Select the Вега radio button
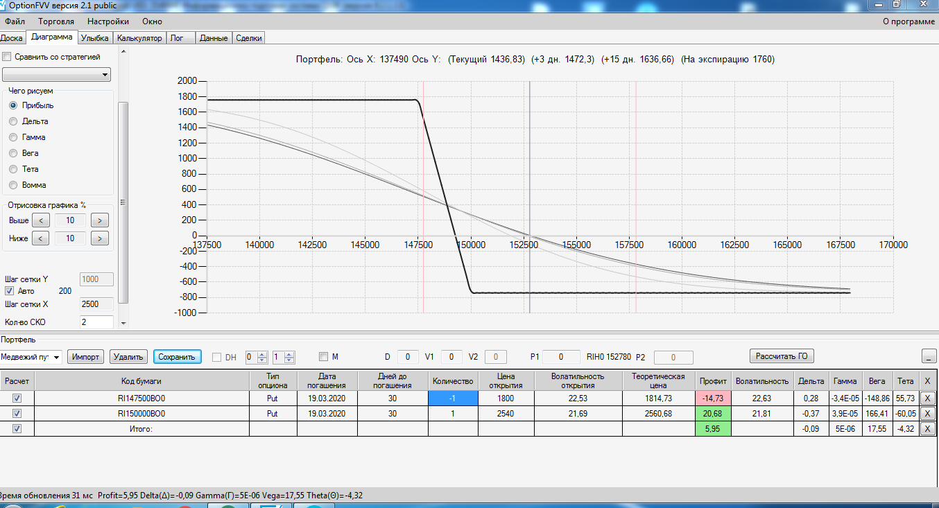Image resolution: width=939 pixels, height=508 pixels. pyautogui.click(x=13, y=153)
